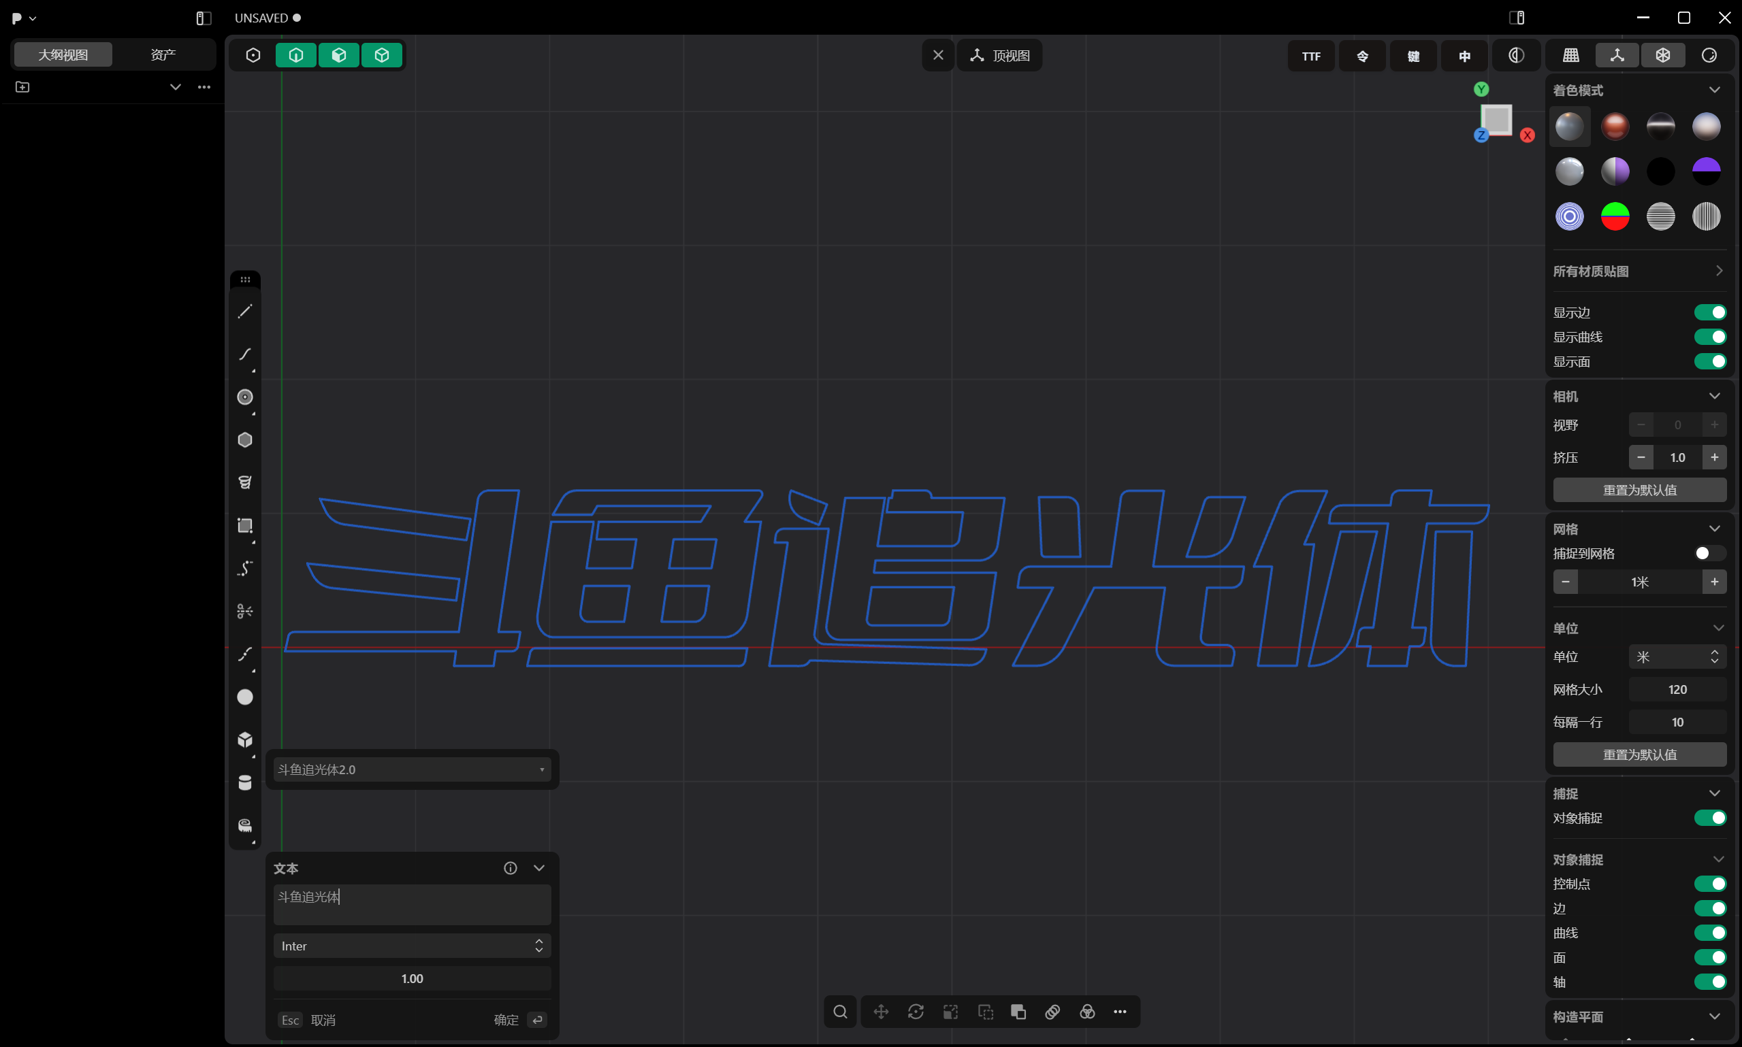This screenshot has width=1742, height=1047.
Task: Select the trim scissors tool
Action: pyautogui.click(x=245, y=611)
